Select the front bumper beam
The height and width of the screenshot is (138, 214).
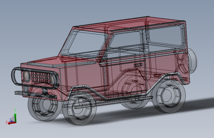[x=35, y=95]
